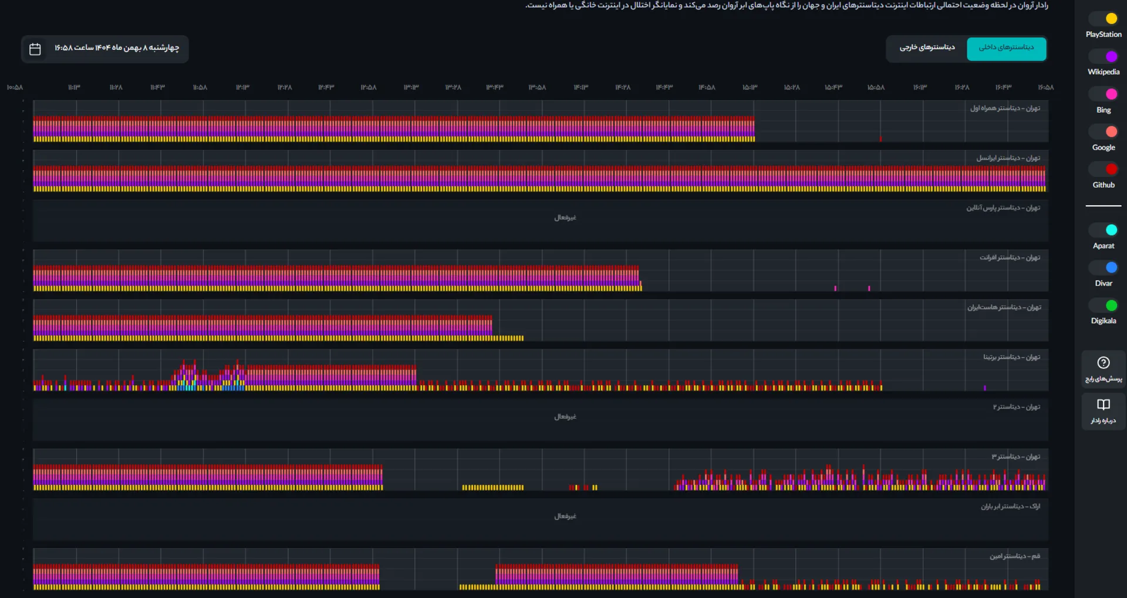The width and height of the screenshot is (1127, 598).
Task: Select the domestic datacenters tab
Action: point(1006,47)
